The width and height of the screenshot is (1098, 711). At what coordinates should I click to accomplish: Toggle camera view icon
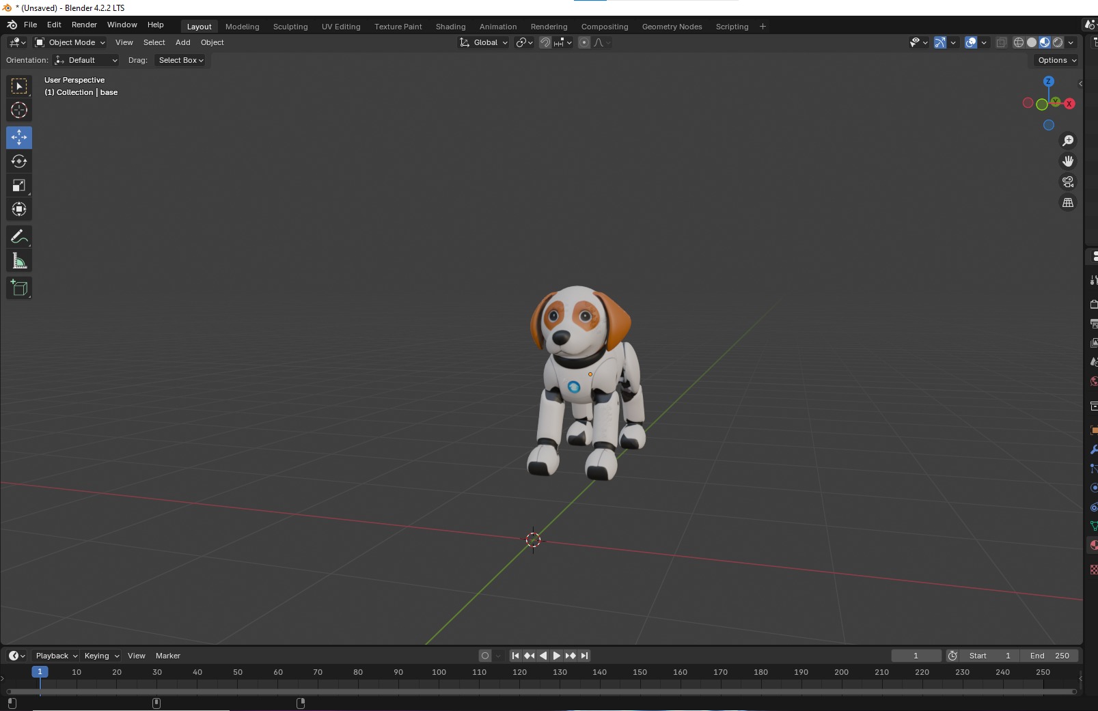pos(1068,182)
